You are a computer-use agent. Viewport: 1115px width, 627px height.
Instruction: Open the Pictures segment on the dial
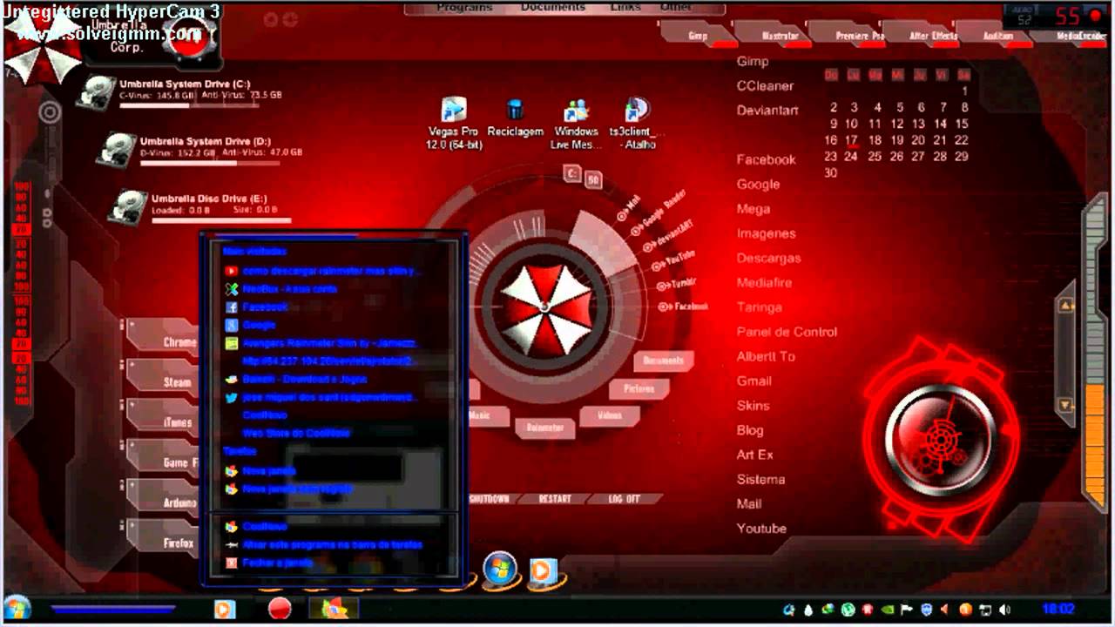pyautogui.click(x=639, y=389)
